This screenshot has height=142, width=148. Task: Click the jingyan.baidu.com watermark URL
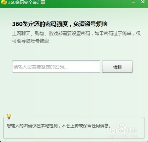pos(123,136)
